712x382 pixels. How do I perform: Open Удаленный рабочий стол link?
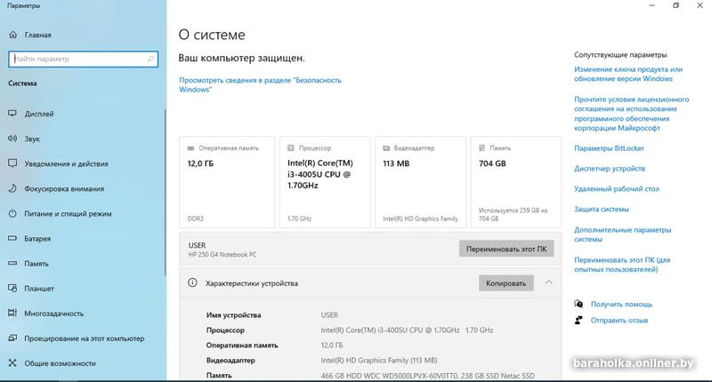[x=616, y=189]
